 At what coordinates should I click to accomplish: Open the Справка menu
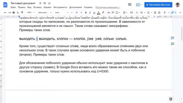[88, 7]
